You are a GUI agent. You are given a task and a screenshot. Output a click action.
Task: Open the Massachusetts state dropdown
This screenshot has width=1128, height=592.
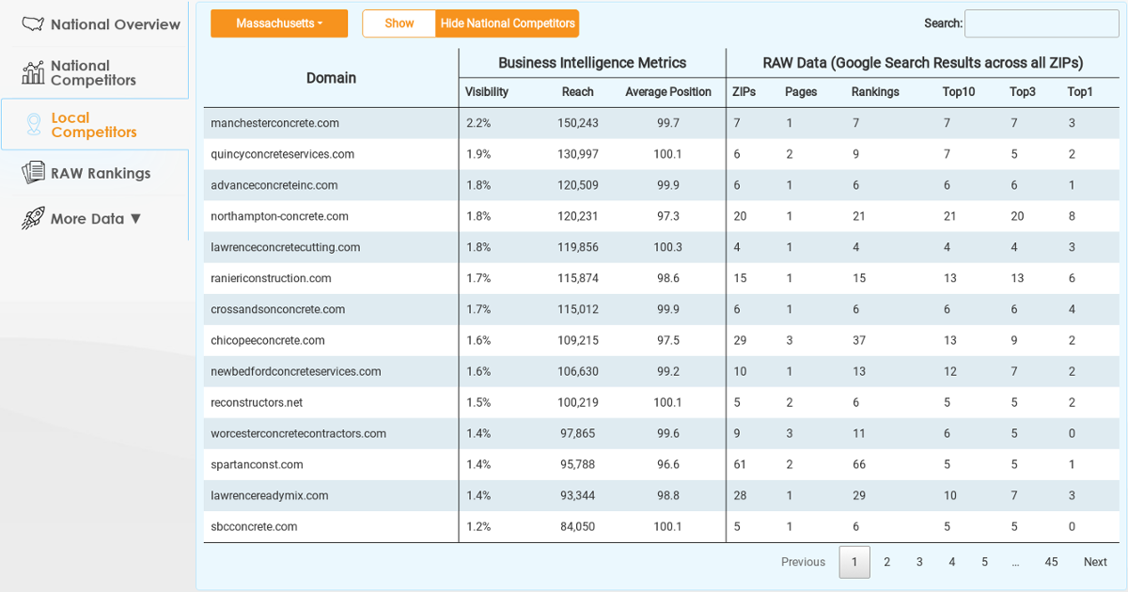tap(279, 23)
